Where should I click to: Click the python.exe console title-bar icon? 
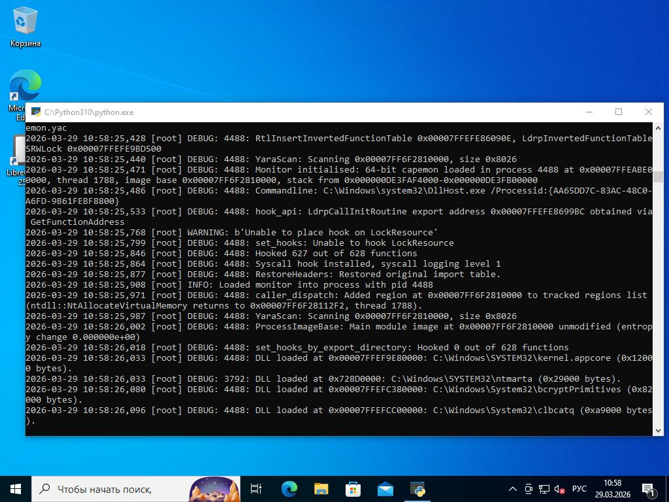coord(36,112)
